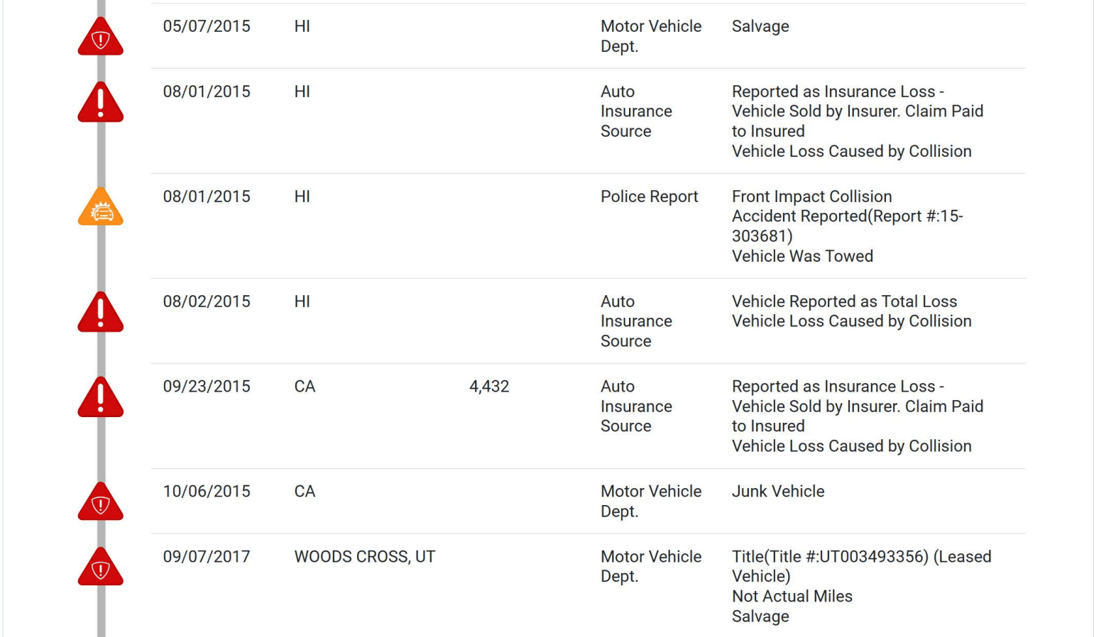The width and height of the screenshot is (1094, 637).
Task: Click the 08/02/2015 date
Action: coord(207,301)
